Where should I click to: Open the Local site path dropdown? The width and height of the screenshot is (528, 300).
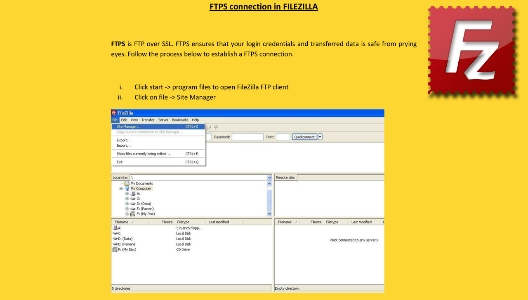click(x=270, y=178)
